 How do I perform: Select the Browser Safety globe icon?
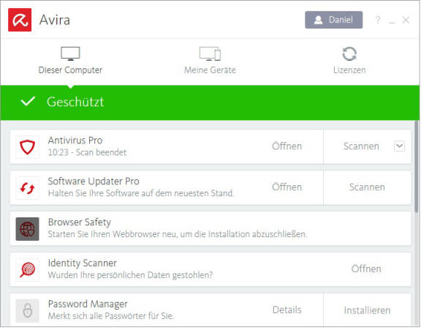27,231
